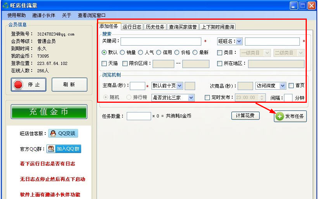318x199 pixels.
Task: Switch to the 运行日志 tab
Action: (132, 27)
